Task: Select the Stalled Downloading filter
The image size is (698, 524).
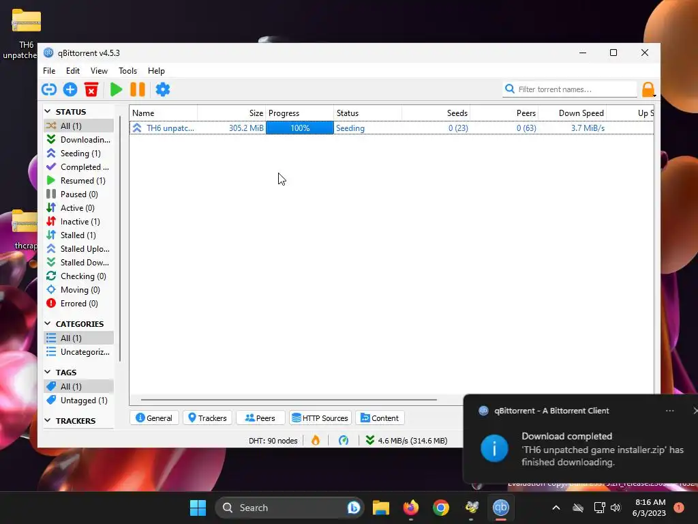Action: click(79, 263)
